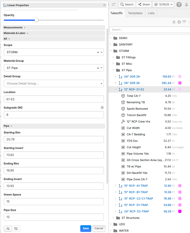Select the crop rectangle tool icon
The width and height of the screenshot is (190, 233).
tap(16, 228)
